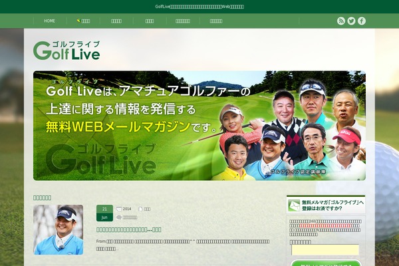The height and width of the screenshot is (266, 399).
Task: Open the fourth navigation menu item
Action: click(150, 21)
